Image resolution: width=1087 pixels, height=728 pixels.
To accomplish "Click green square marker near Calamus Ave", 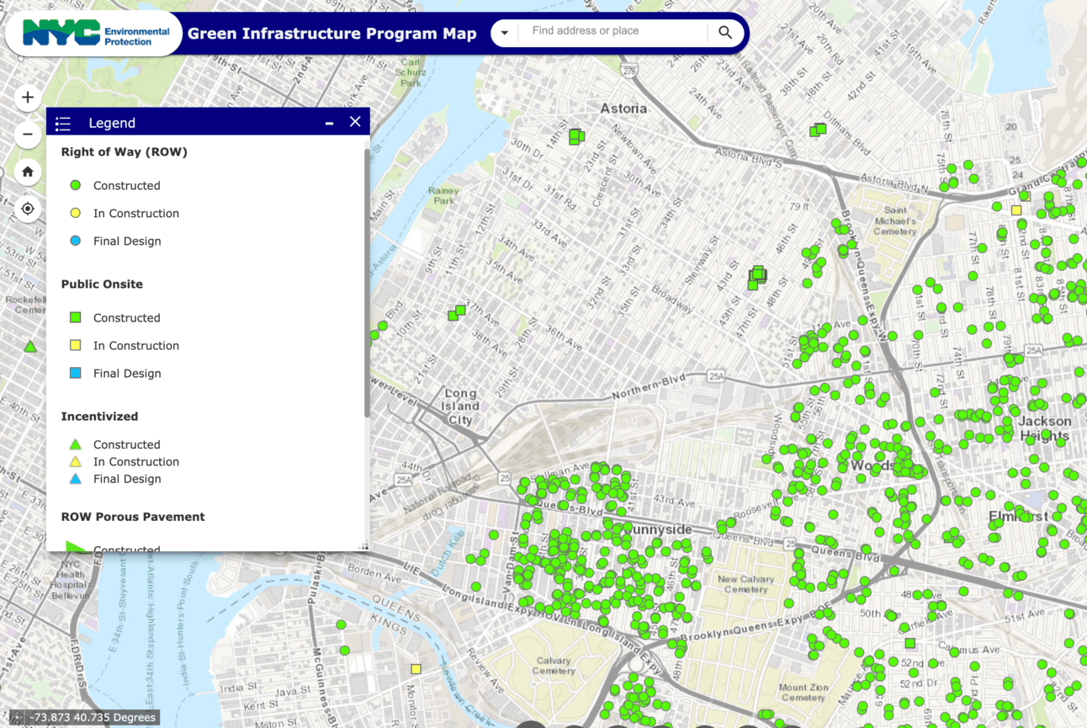I will tap(909, 644).
